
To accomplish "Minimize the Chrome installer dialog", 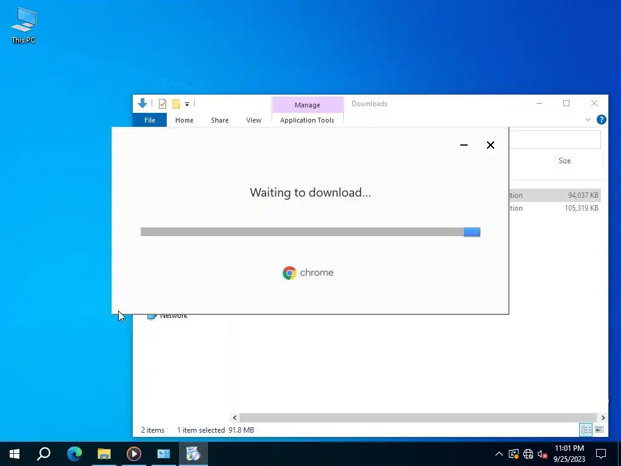I will pyautogui.click(x=464, y=145).
